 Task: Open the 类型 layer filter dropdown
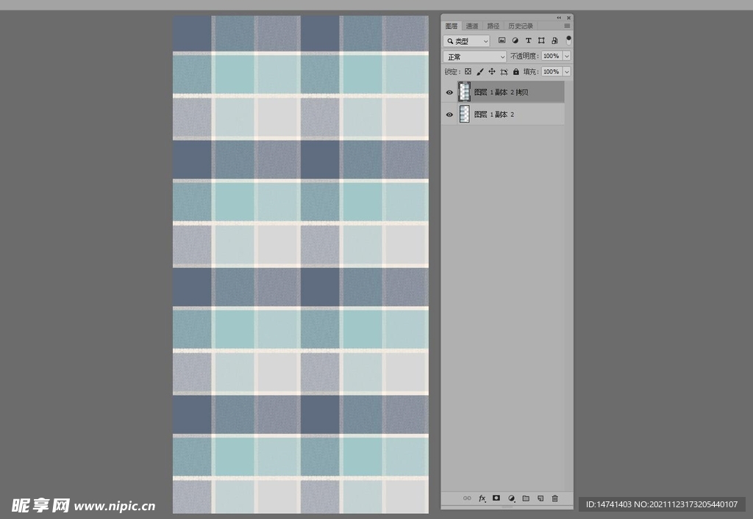click(467, 41)
